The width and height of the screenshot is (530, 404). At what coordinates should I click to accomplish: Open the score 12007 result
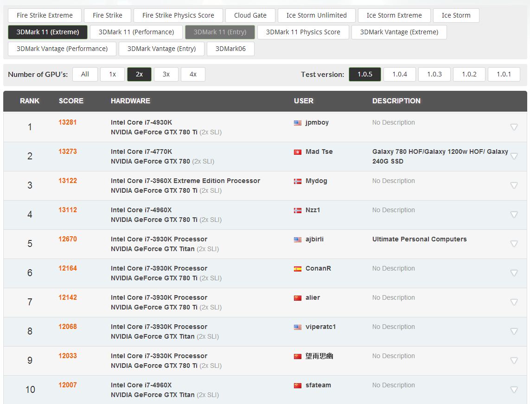click(68, 385)
